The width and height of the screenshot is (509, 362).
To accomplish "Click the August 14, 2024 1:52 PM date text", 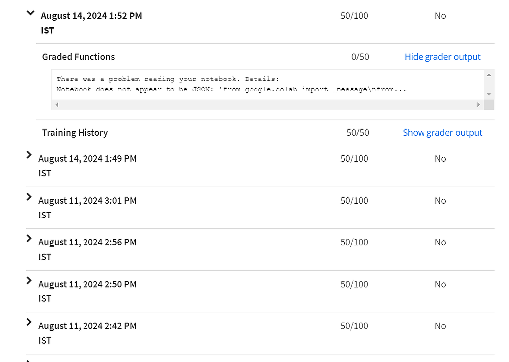I will click(91, 16).
